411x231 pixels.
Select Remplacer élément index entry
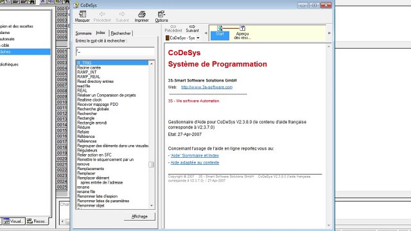click(93, 178)
